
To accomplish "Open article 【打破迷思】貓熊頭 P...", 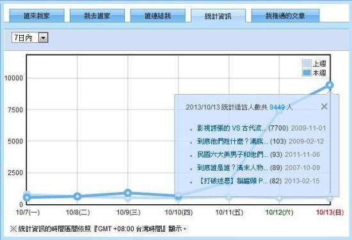I will coord(232,181).
